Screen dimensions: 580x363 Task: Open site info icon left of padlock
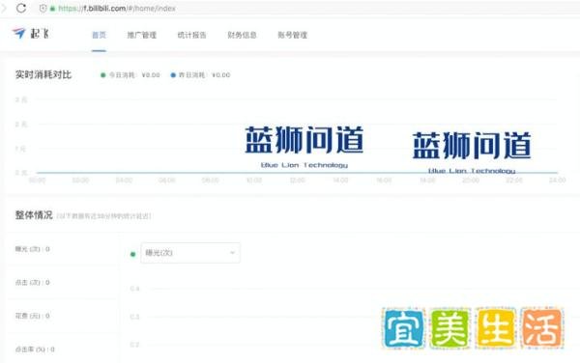point(43,8)
